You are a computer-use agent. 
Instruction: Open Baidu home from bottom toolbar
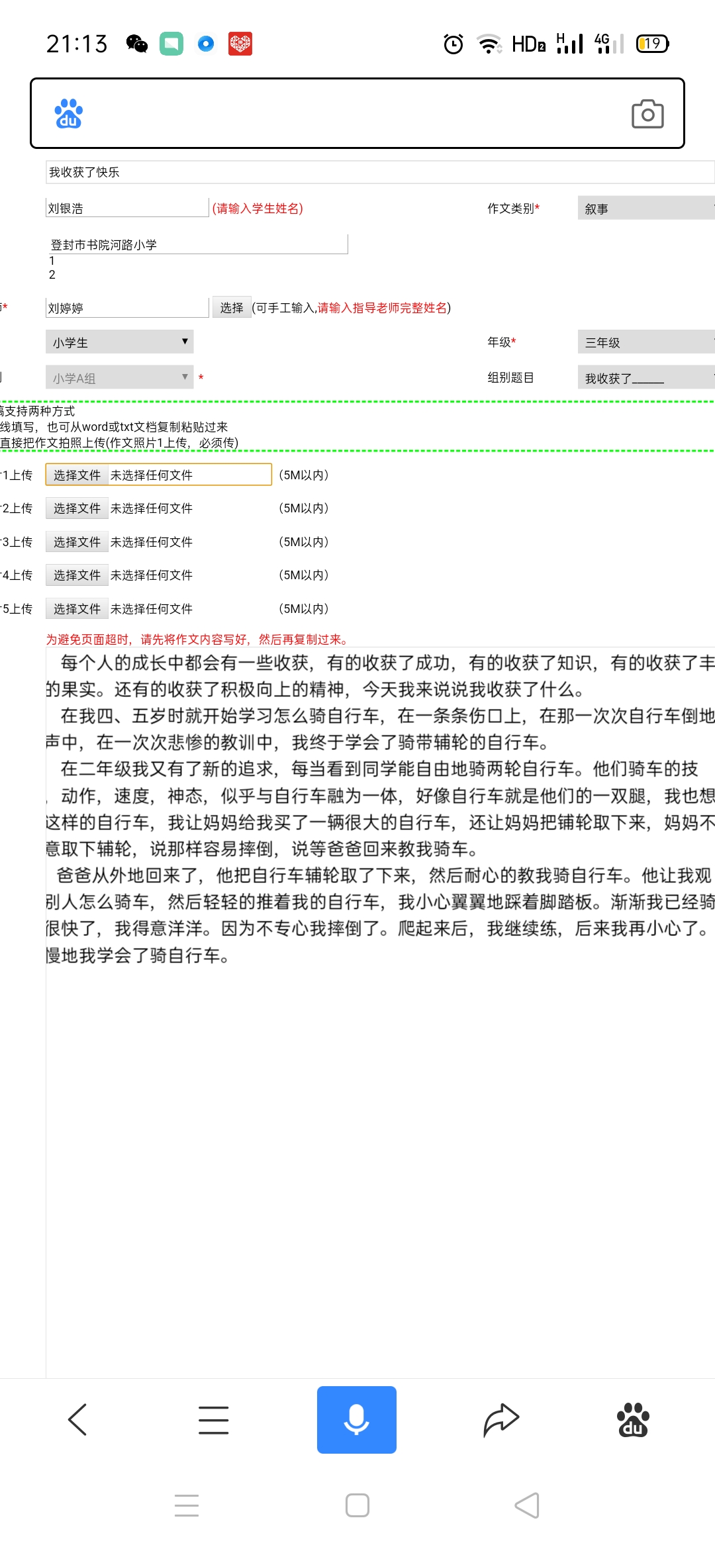tap(632, 1419)
